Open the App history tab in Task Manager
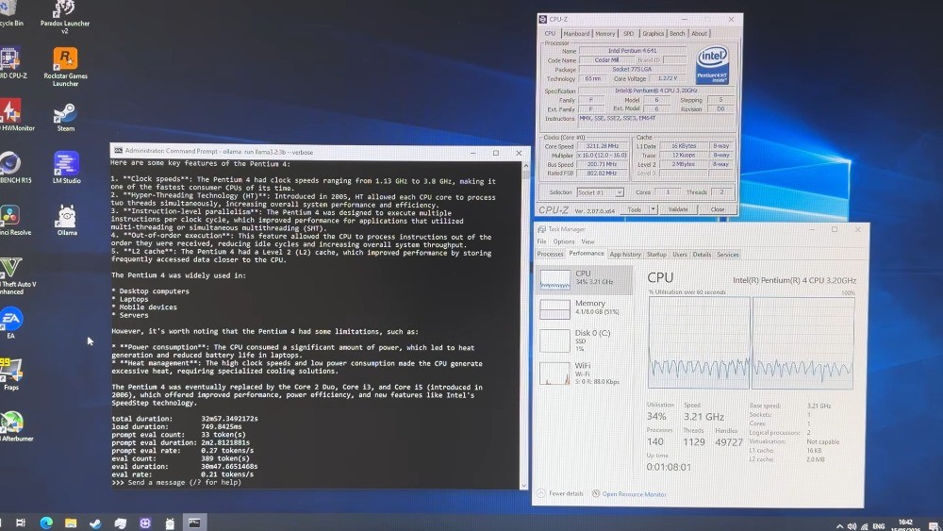943x531 pixels. point(625,255)
